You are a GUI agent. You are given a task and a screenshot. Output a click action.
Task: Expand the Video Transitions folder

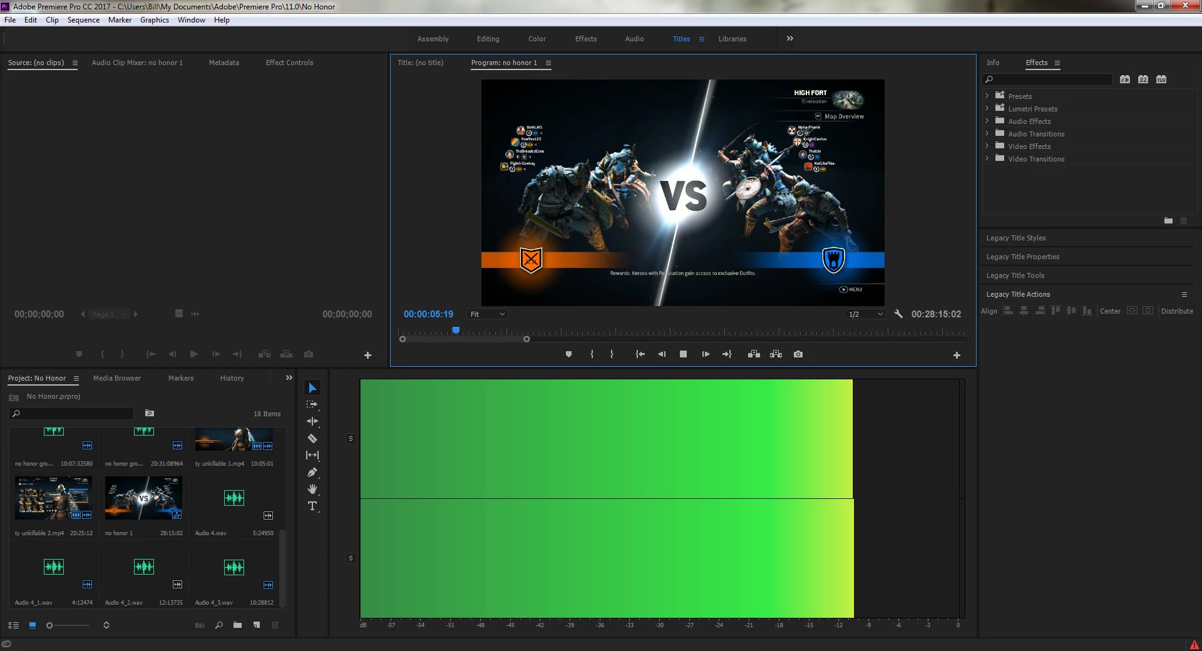coord(987,158)
